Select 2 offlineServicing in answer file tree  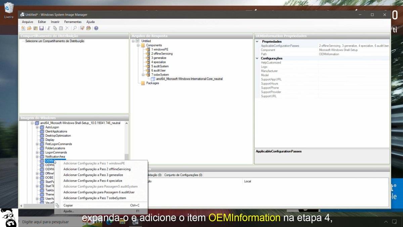pos(162,54)
